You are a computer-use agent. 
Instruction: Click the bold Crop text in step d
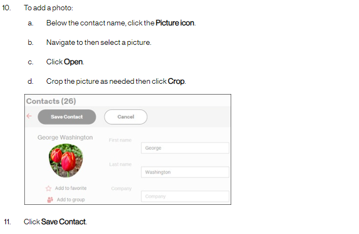click(x=176, y=82)
